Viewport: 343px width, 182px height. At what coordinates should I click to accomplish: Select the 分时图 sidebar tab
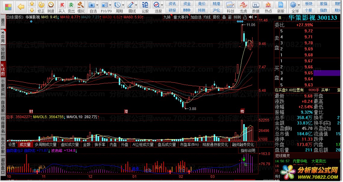[3, 53]
